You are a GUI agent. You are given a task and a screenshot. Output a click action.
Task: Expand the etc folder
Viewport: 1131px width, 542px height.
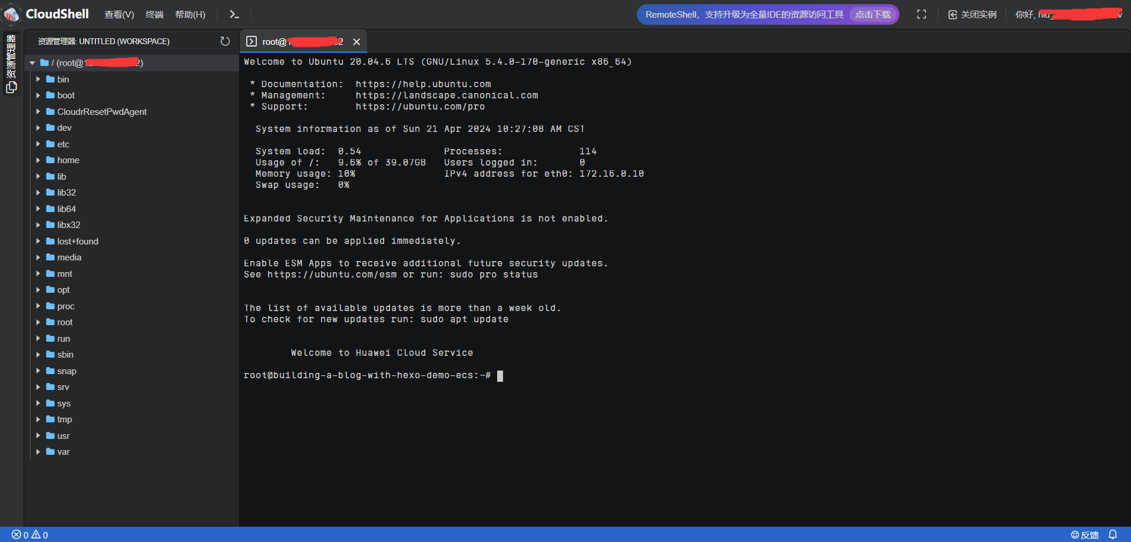(x=38, y=144)
